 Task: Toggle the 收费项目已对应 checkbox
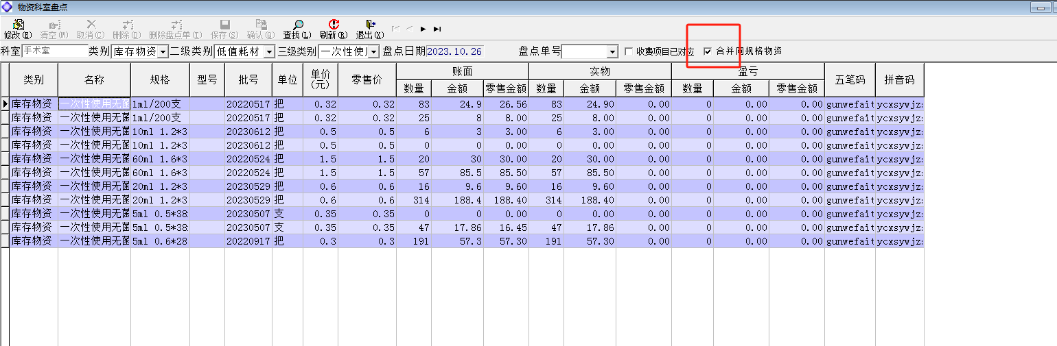point(629,51)
